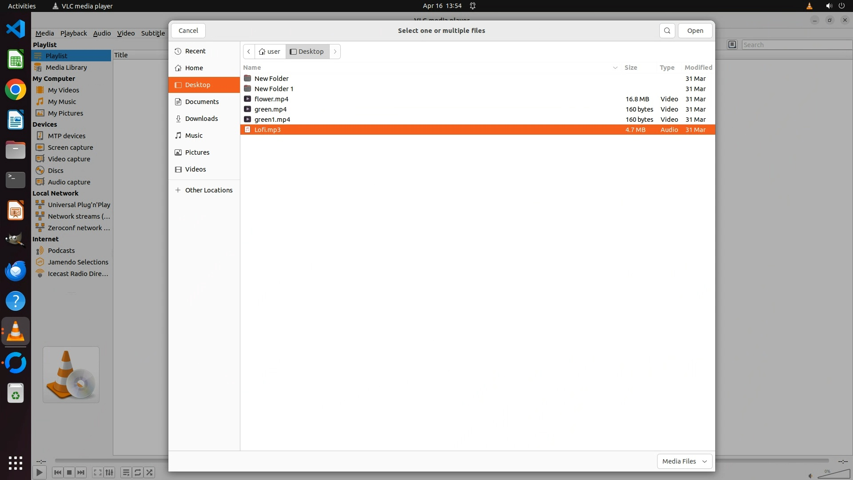Adjust the VLC volume slider

pos(833,475)
